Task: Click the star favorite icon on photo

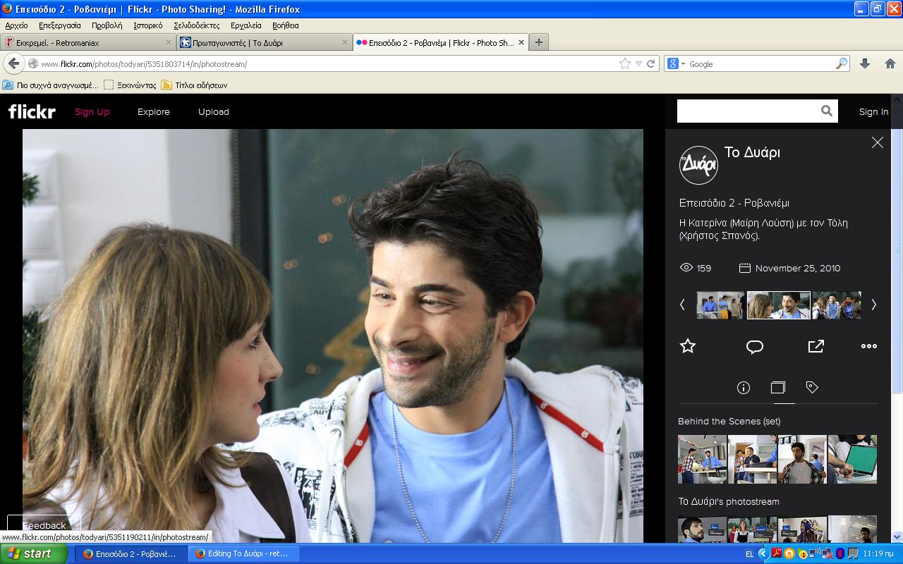Action: pos(687,346)
